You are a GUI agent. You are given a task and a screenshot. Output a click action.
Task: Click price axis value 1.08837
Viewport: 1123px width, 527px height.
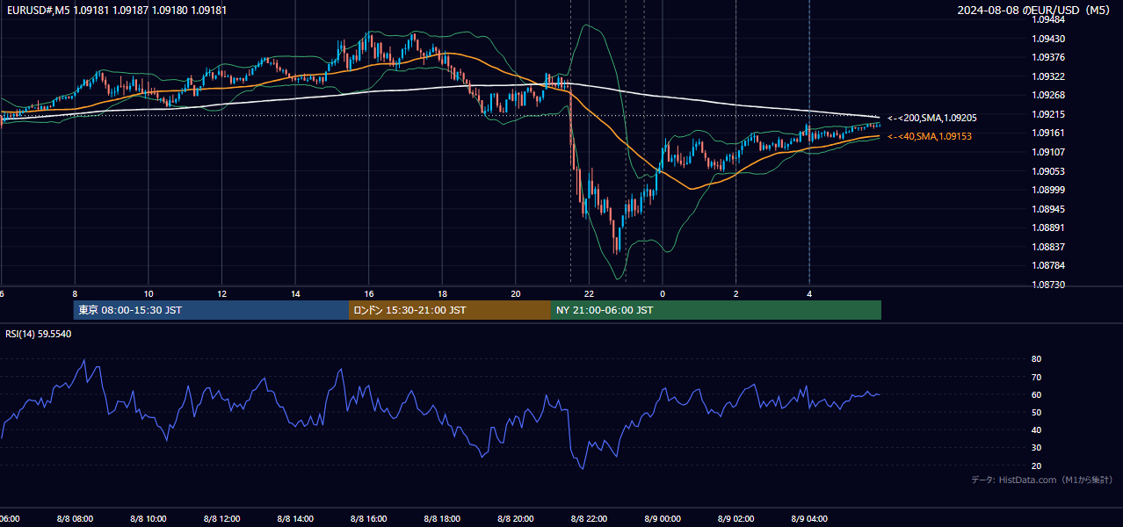point(1047,247)
